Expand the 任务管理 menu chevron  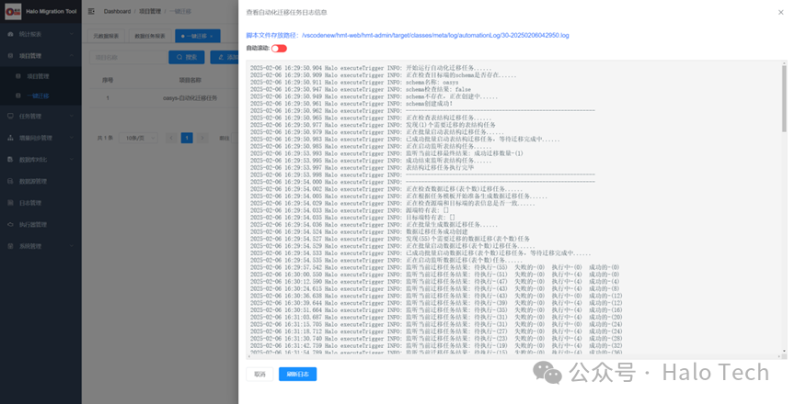72,116
